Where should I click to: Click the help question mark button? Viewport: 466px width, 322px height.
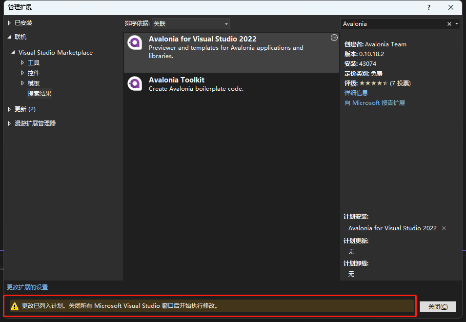coord(428,7)
